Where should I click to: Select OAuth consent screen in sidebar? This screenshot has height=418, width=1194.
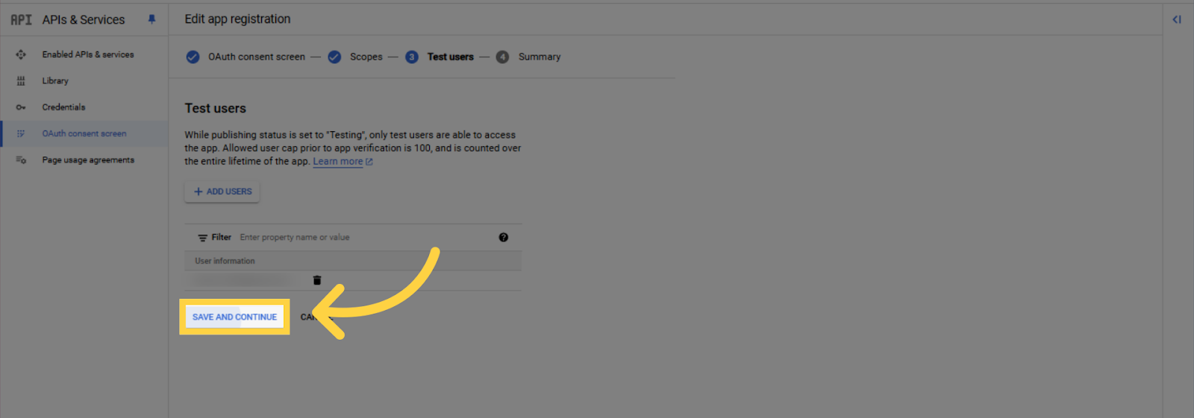(x=84, y=133)
